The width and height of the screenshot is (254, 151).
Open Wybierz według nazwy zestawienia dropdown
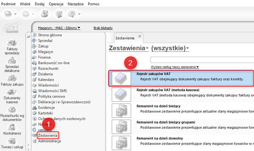tap(175, 67)
